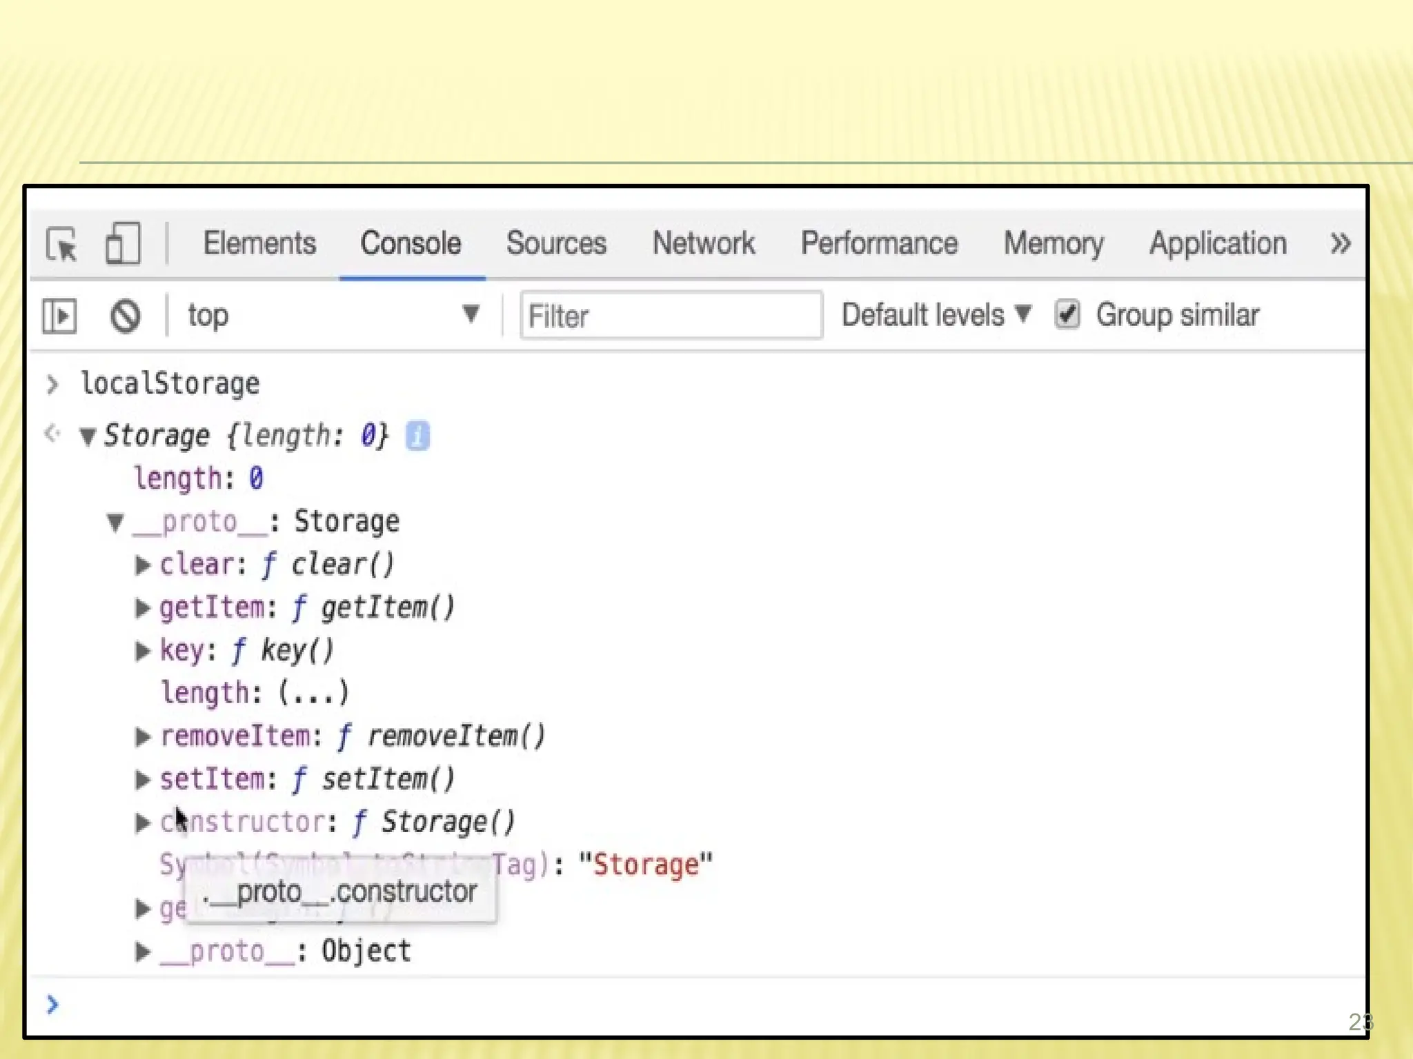The height and width of the screenshot is (1059, 1413).
Task: Open the Default levels dropdown
Action: [x=935, y=315]
